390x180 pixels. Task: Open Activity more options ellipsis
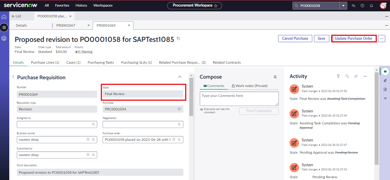click(365, 76)
